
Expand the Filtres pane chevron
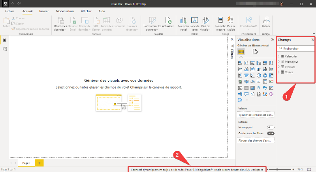click(x=232, y=39)
